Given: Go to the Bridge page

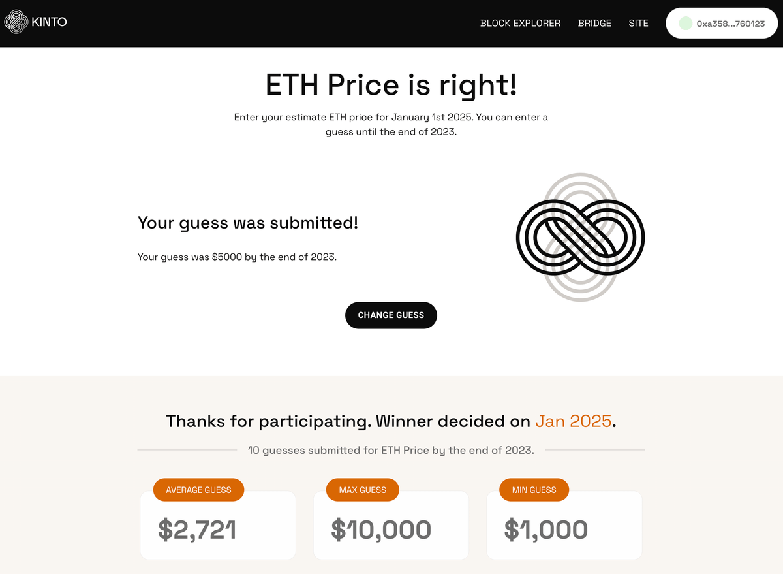Looking at the screenshot, I should point(594,24).
